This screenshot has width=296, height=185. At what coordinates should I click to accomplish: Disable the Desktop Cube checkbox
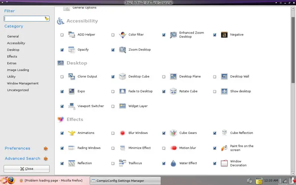113,77
